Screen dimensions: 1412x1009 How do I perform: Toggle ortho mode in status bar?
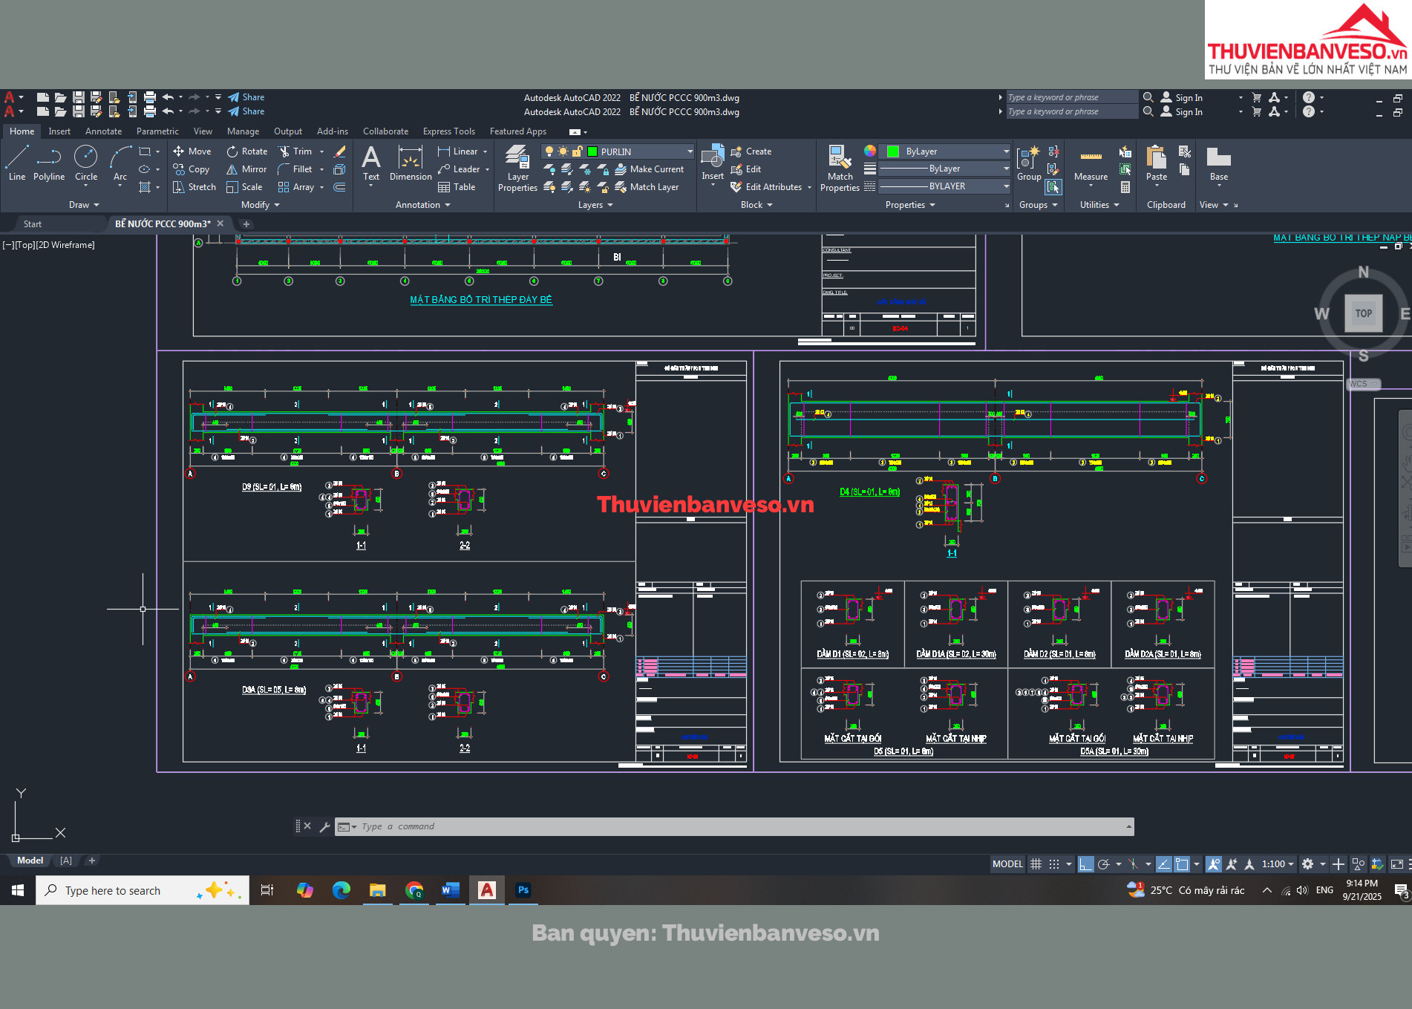[x=1085, y=864]
